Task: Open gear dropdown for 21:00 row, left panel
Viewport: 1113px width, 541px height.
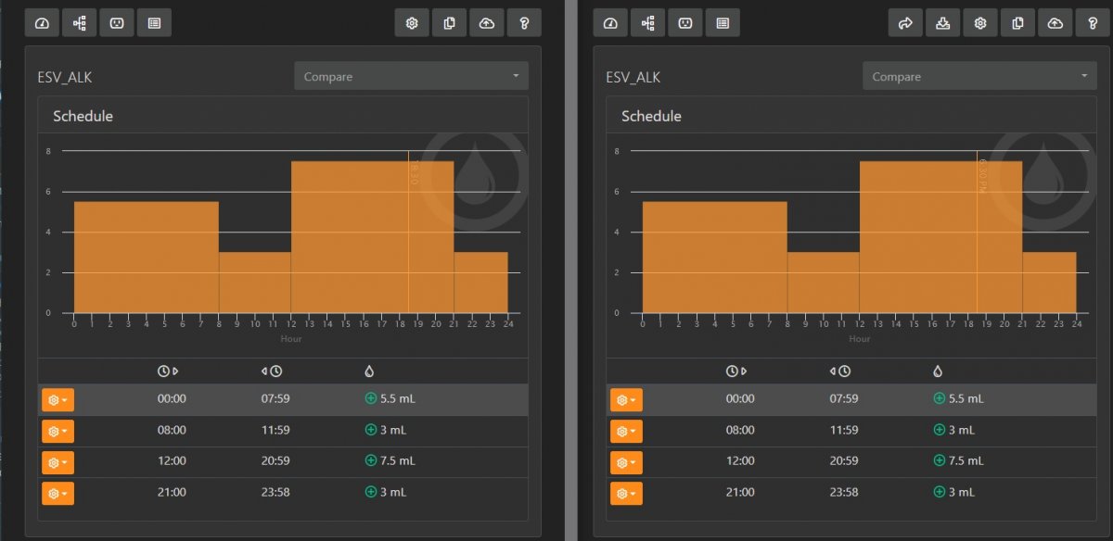Action: [58, 493]
